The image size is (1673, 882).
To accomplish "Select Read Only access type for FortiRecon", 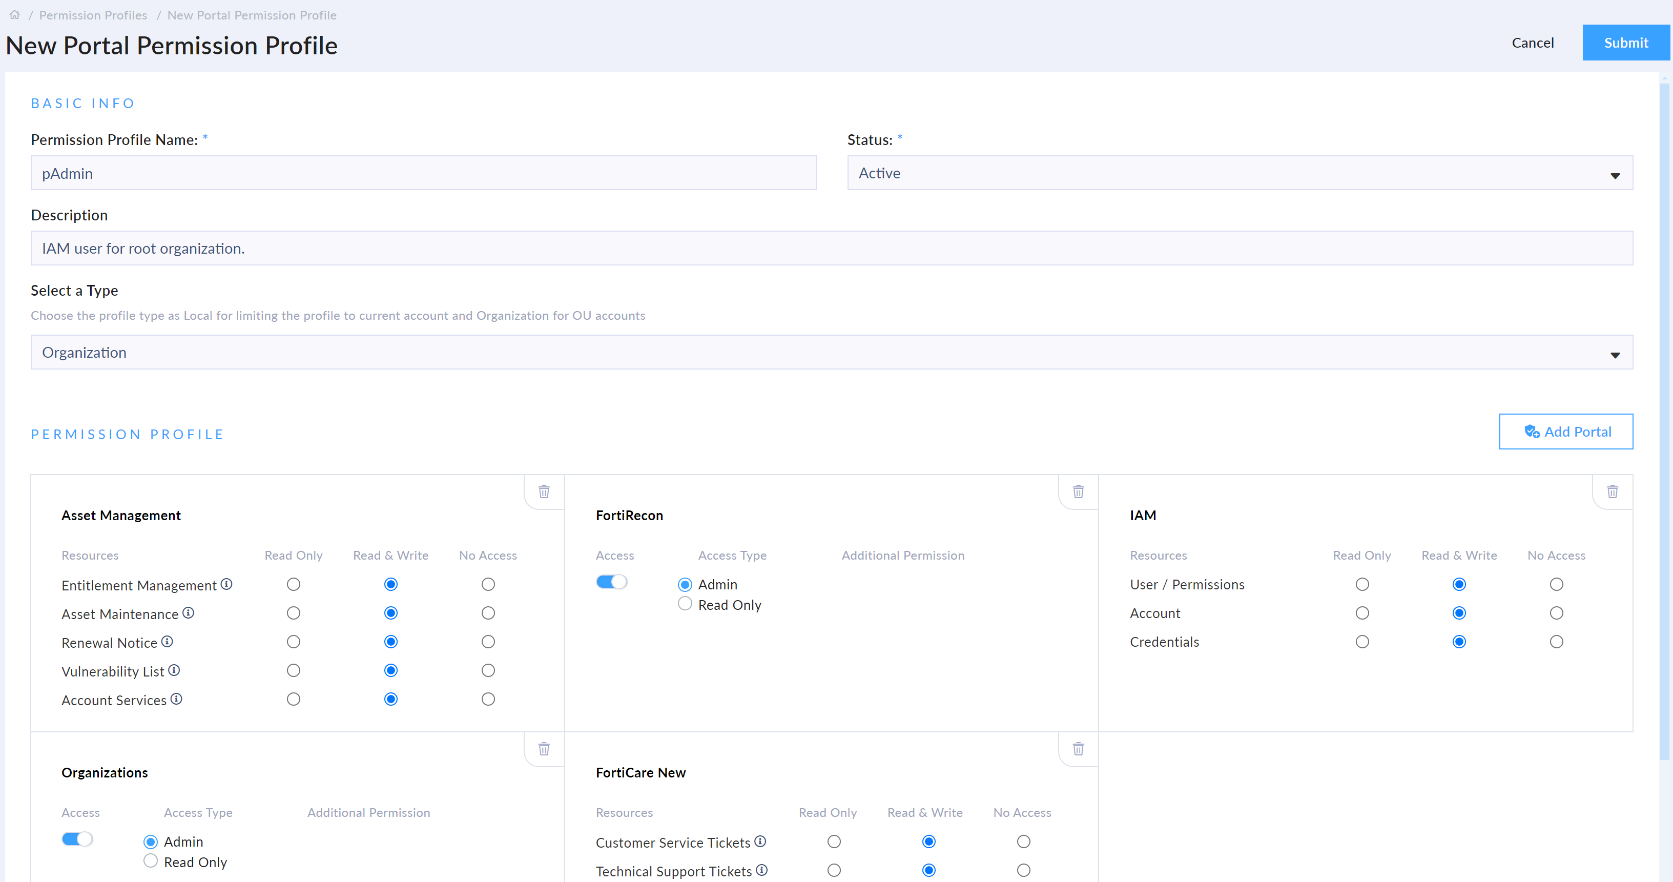I will pos(685,603).
